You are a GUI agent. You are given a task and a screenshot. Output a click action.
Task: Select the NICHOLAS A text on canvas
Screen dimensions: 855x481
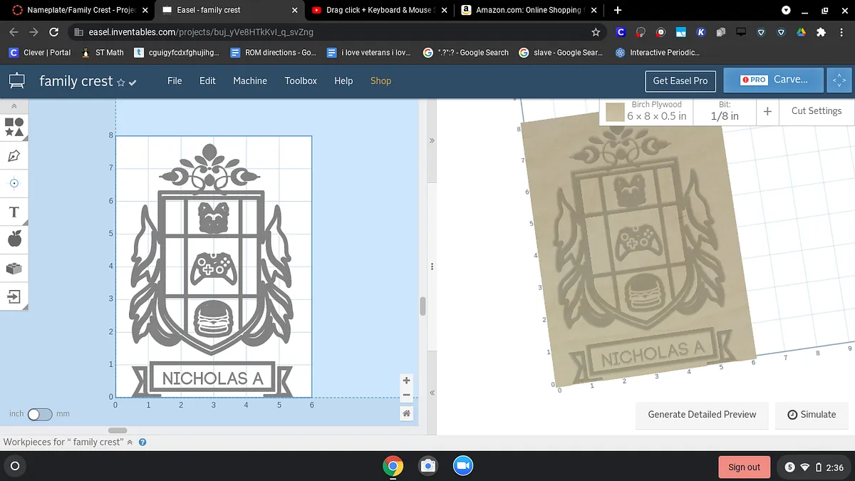click(213, 378)
